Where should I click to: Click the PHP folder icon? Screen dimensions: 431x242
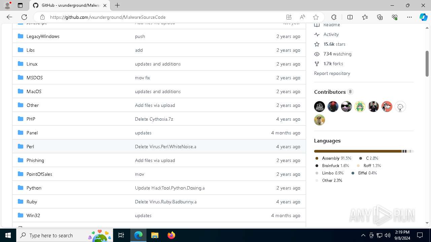point(21,119)
